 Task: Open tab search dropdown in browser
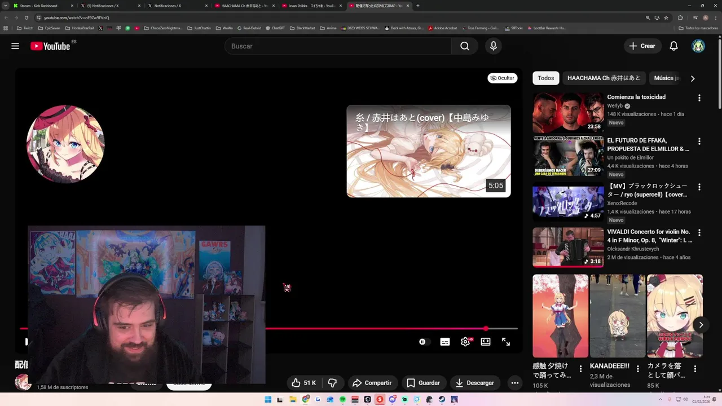6,6
